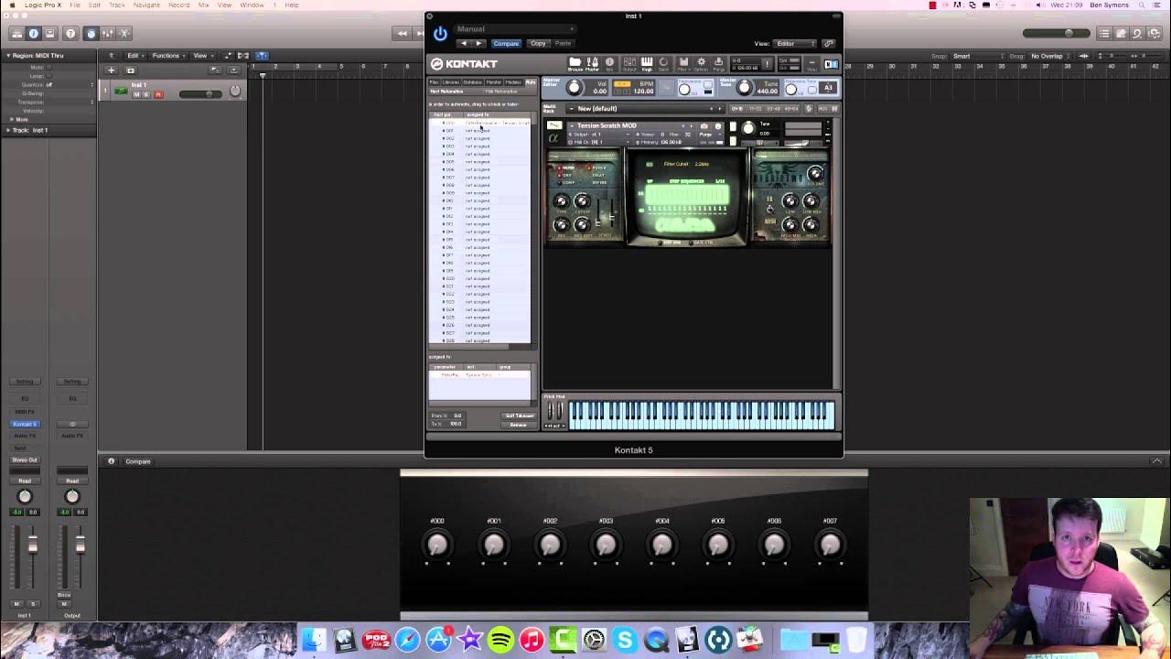Screen dimensions: 1171x659
Task: Toggle plugin power bypass button
Action: (x=440, y=34)
